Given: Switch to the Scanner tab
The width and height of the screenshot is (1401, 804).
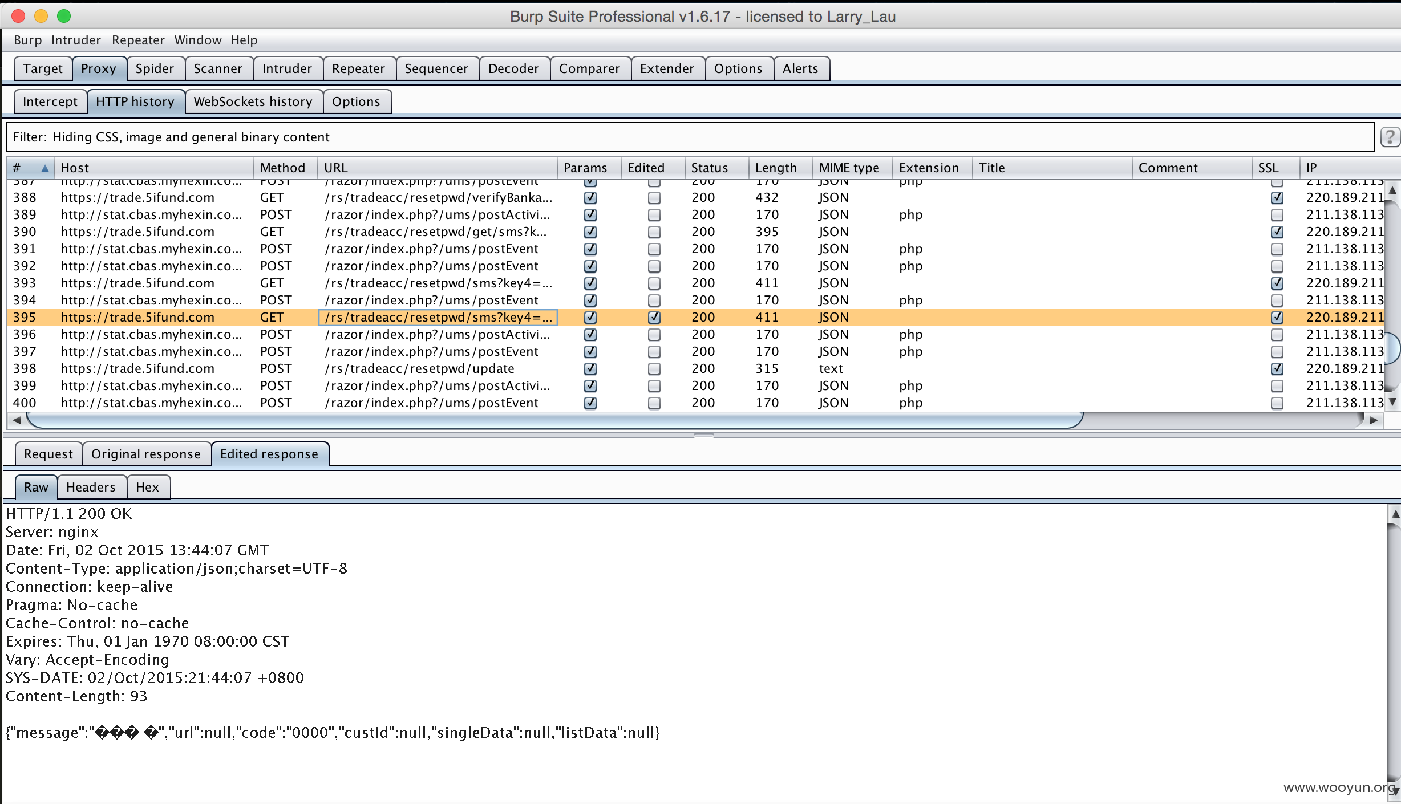Looking at the screenshot, I should click(218, 68).
